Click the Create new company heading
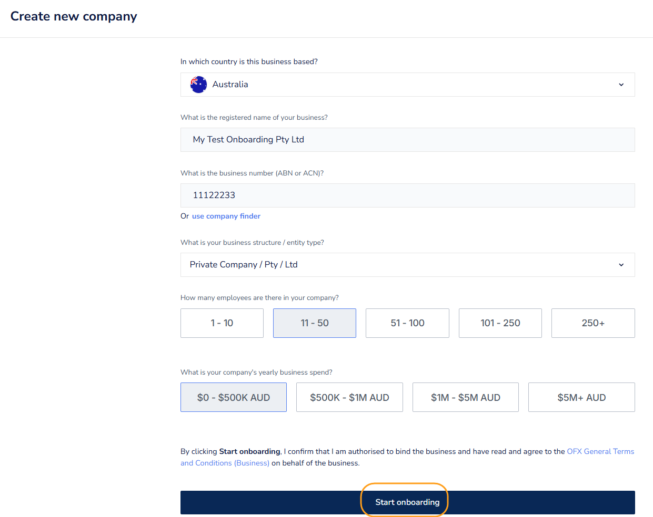 click(x=74, y=16)
